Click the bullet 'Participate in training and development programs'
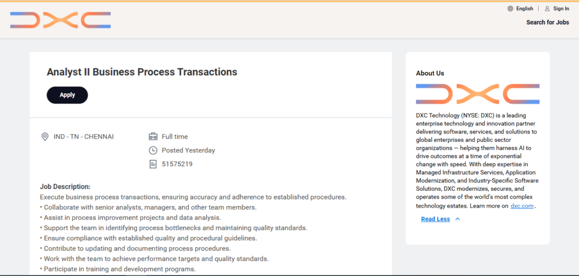579x276 pixels. point(118,269)
